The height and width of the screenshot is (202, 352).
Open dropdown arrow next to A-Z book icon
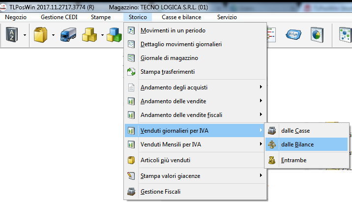pyautogui.click(x=24, y=35)
